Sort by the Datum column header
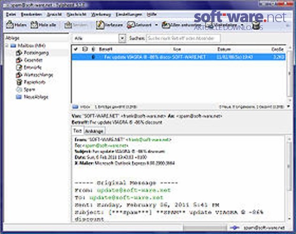Image resolution: width=296 pixels, height=234 pixels. [x=224, y=49]
